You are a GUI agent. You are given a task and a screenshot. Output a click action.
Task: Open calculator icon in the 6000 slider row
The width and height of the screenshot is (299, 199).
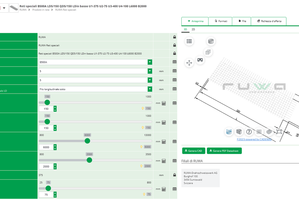(x=164, y=142)
